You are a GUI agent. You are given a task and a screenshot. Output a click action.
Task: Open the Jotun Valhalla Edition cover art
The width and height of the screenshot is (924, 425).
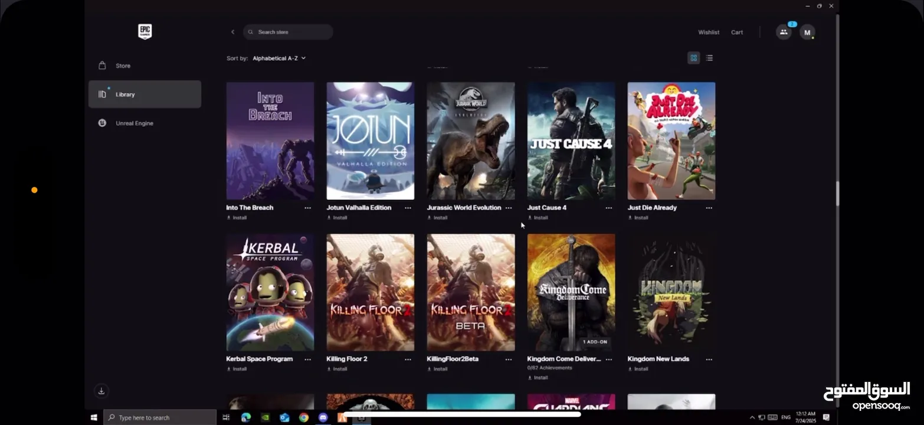371,140
